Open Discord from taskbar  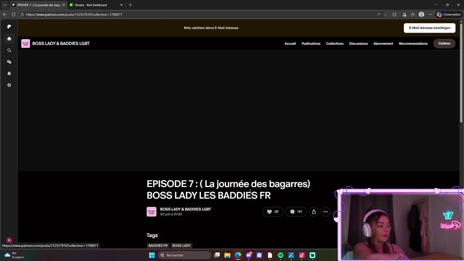[x=249, y=255]
